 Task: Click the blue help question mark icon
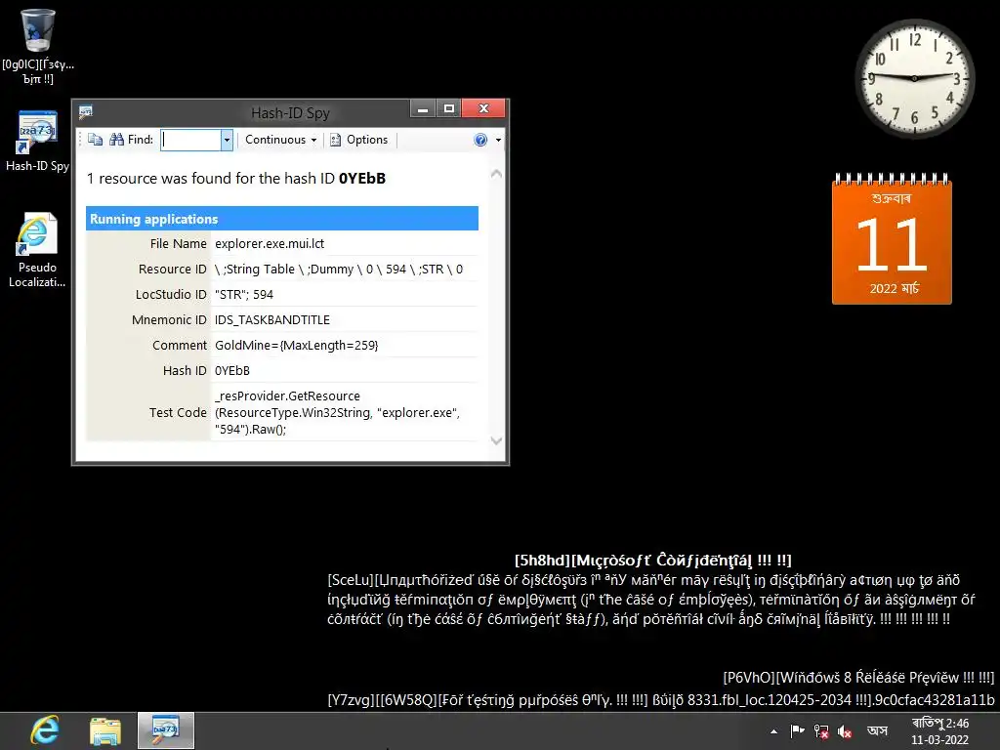pos(480,140)
